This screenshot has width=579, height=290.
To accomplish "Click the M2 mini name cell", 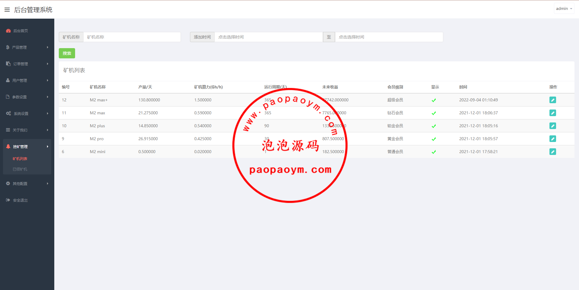I will click(x=97, y=152).
